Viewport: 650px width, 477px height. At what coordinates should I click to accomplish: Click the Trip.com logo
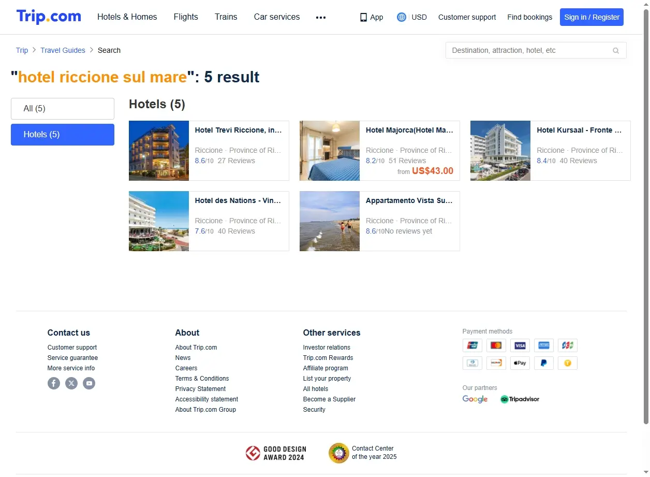pyautogui.click(x=49, y=17)
